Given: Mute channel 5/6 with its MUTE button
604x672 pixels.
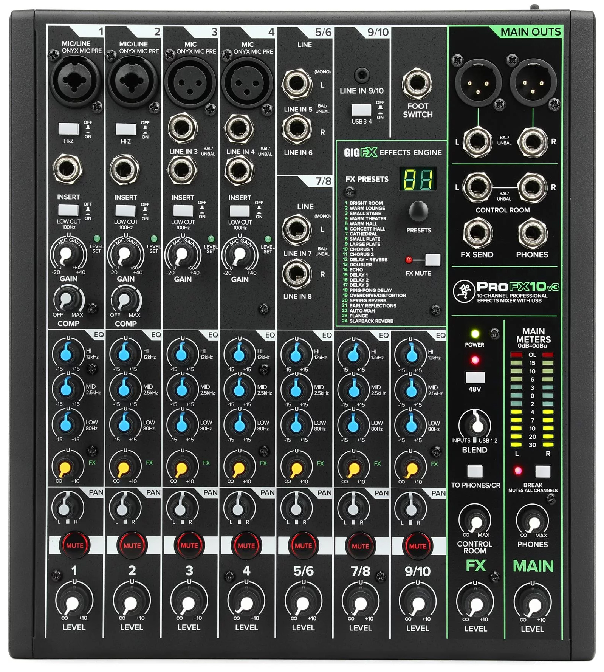Looking at the screenshot, I should 303,546.
